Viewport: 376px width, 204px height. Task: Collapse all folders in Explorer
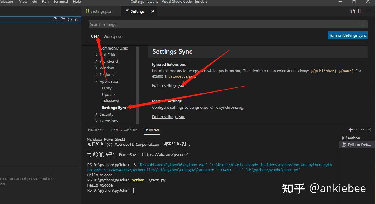pyautogui.click(x=77, y=19)
